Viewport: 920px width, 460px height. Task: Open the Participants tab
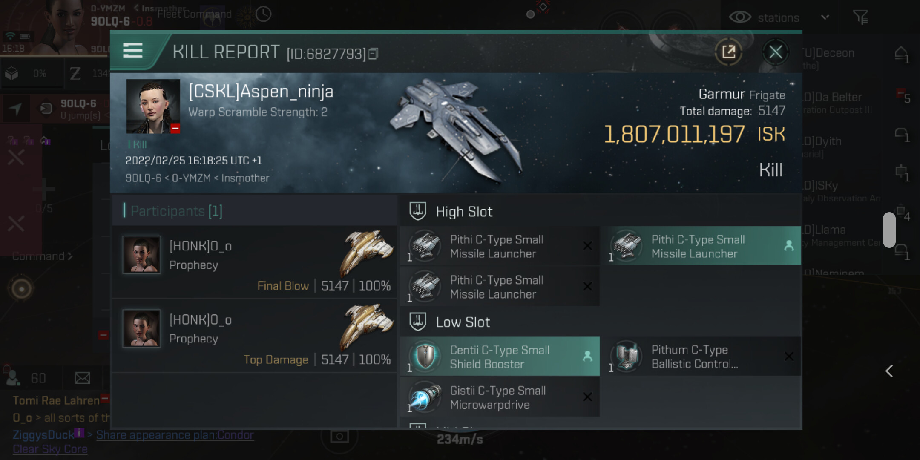[176, 211]
